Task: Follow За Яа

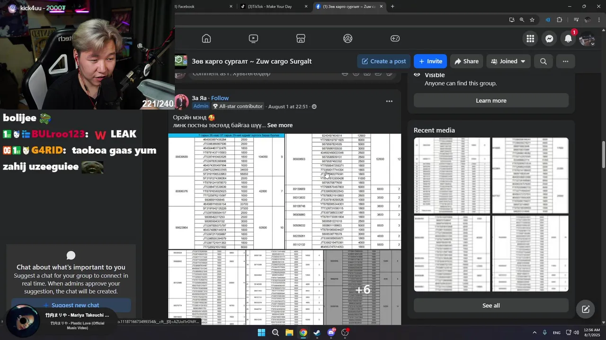Action: tap(220, 98)
